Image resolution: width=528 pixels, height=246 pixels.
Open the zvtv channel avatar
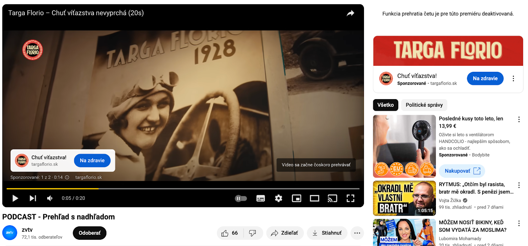pos(10,233)
